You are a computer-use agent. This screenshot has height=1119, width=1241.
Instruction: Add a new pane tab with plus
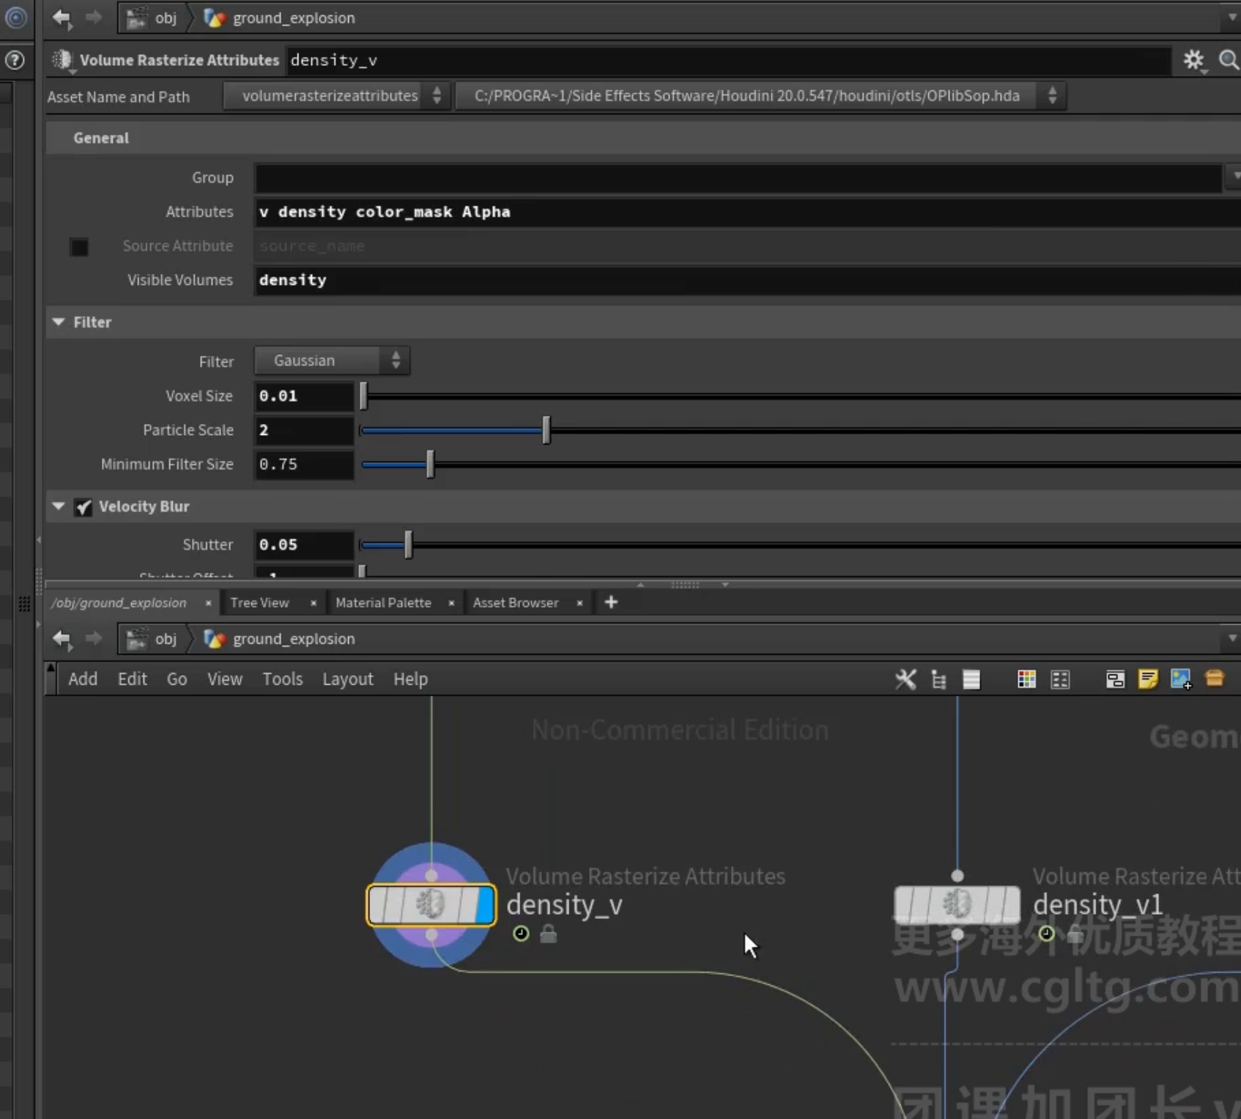(x=611, y=602)
